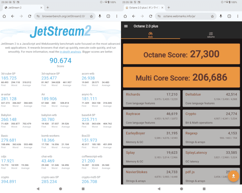Tap the orange download floating button

click(x=233, y=176)
